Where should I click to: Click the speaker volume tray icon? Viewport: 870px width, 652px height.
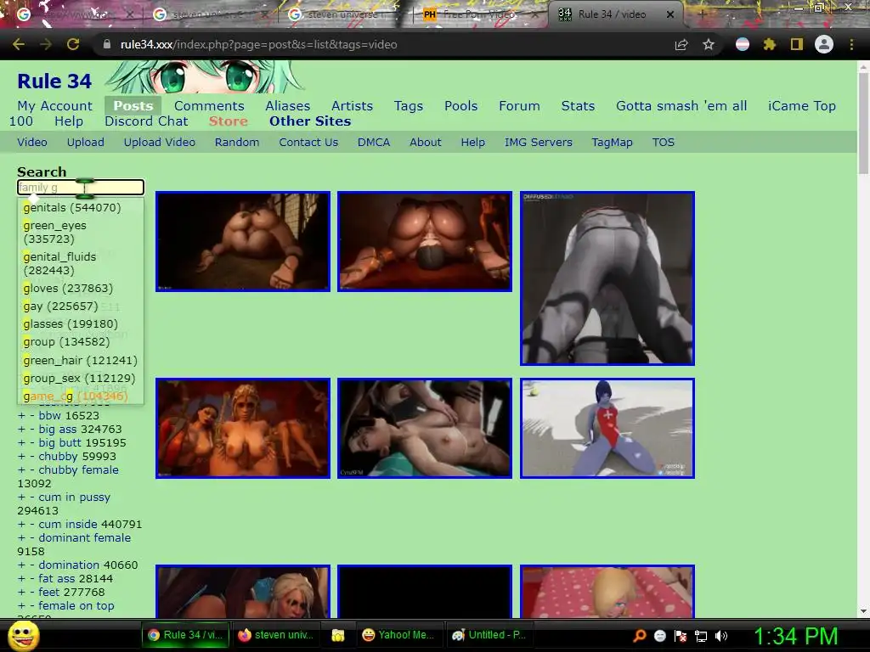(x=720, y=636)
